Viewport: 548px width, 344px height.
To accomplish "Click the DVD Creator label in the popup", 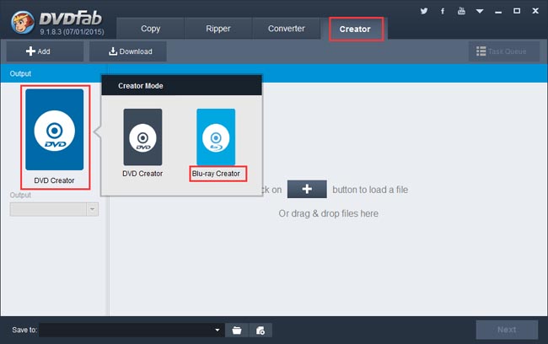I will [142, 174].
